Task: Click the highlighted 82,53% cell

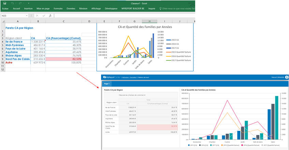Action: pyautogui.click(x=63, y=59)
